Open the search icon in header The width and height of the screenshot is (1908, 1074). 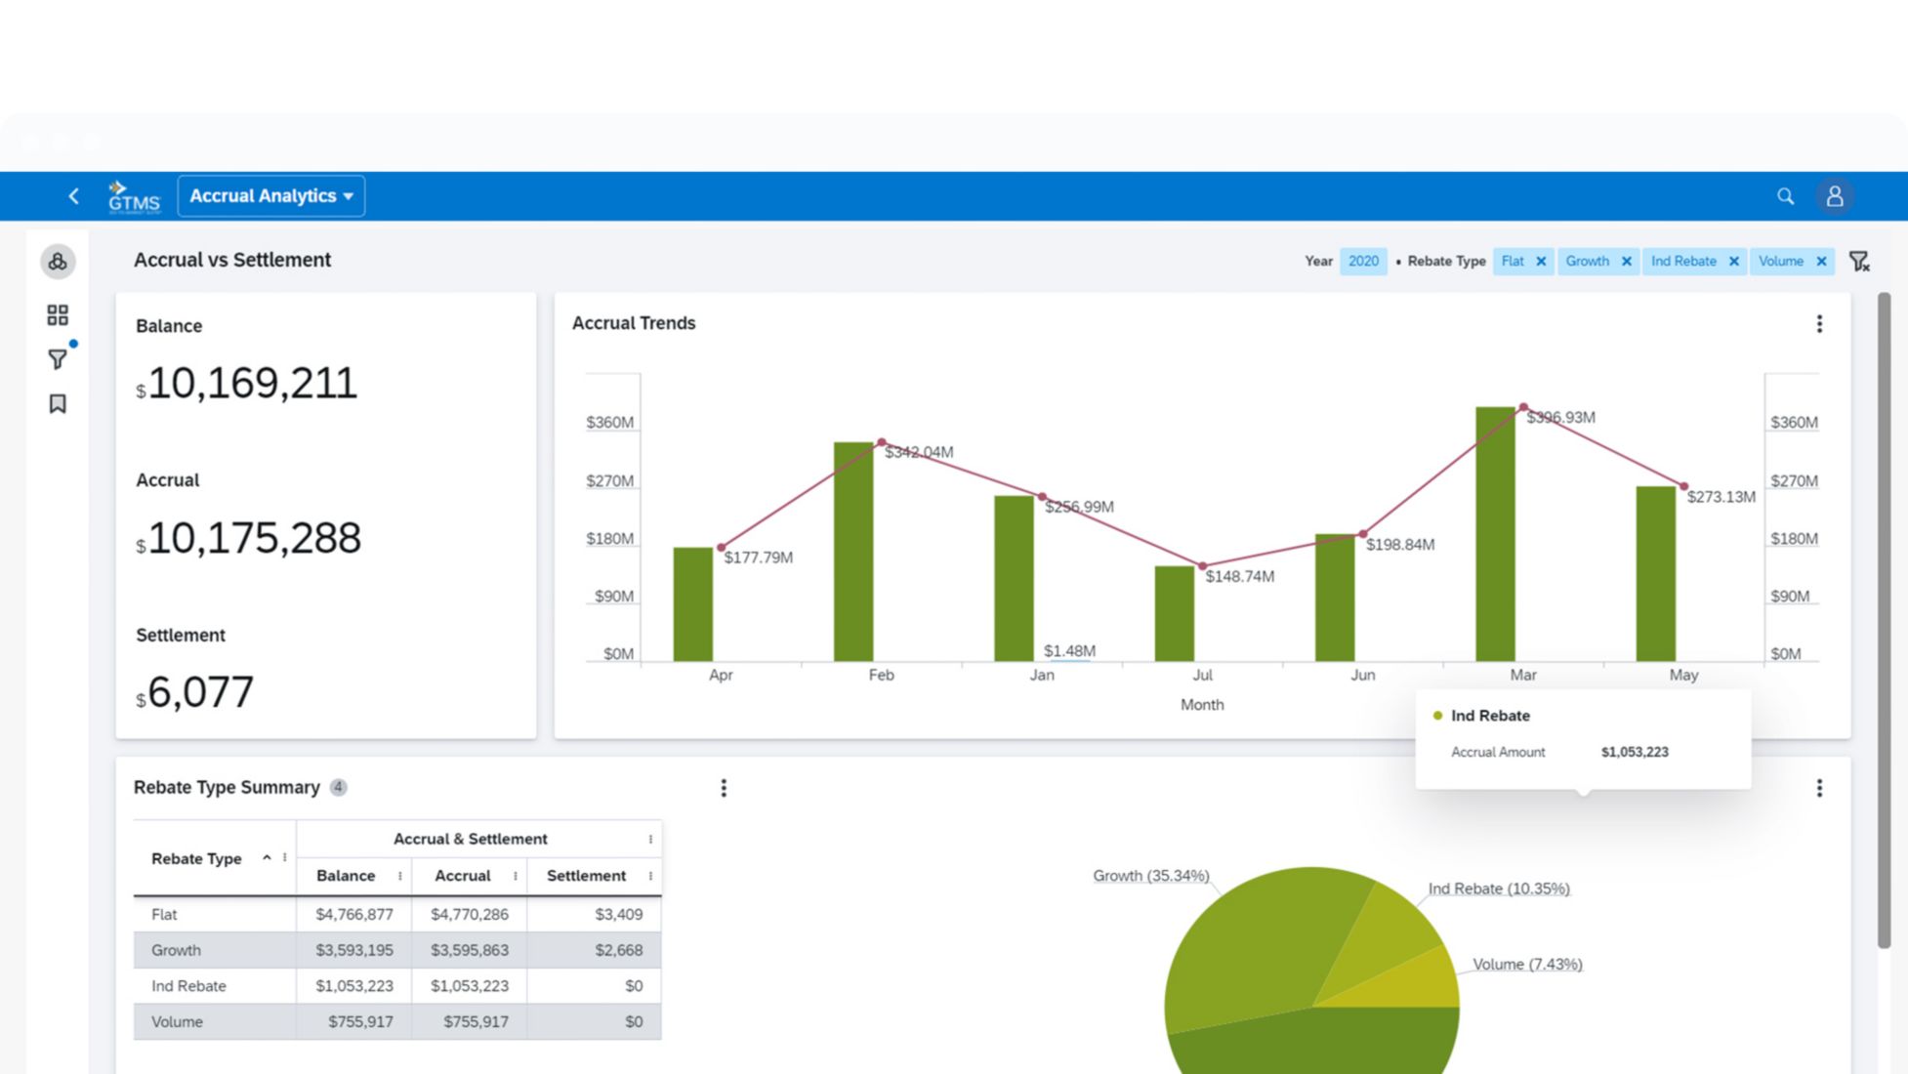1785,196
